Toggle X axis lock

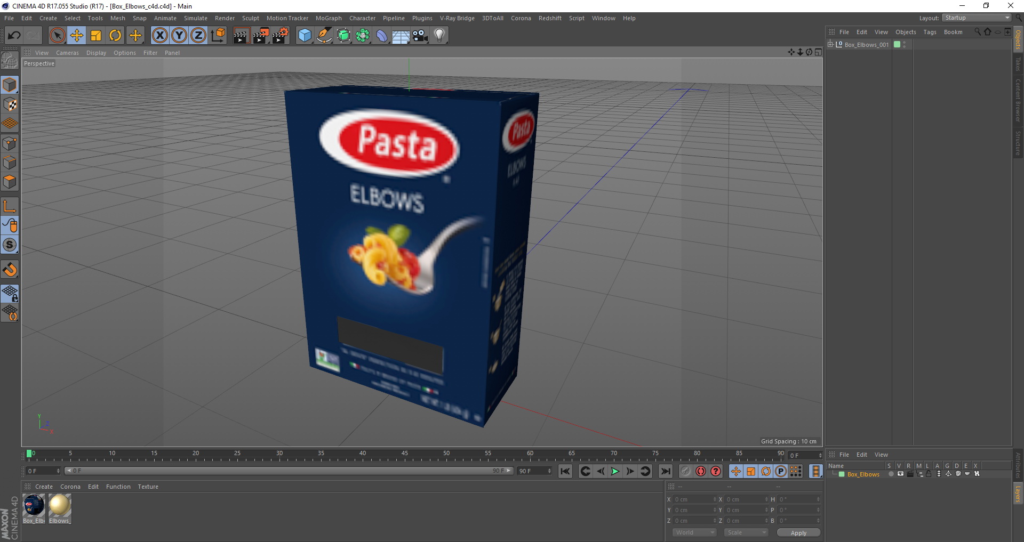pyautogui.click(x=159, y=36)
